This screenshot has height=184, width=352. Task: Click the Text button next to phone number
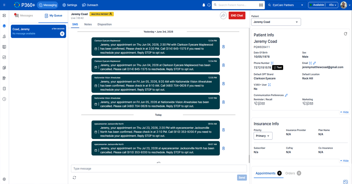pyautogui.click(x=278, y=67)
